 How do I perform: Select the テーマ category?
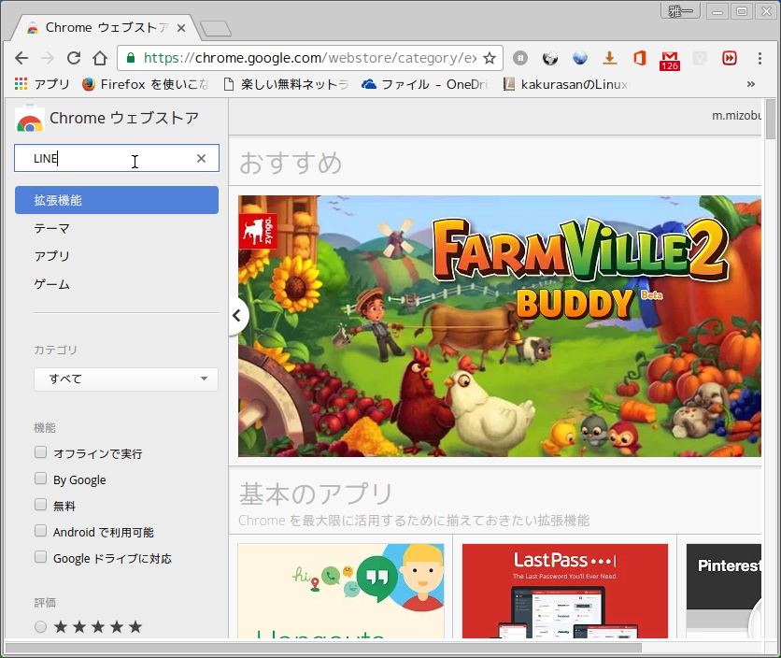tap(51, 228)
